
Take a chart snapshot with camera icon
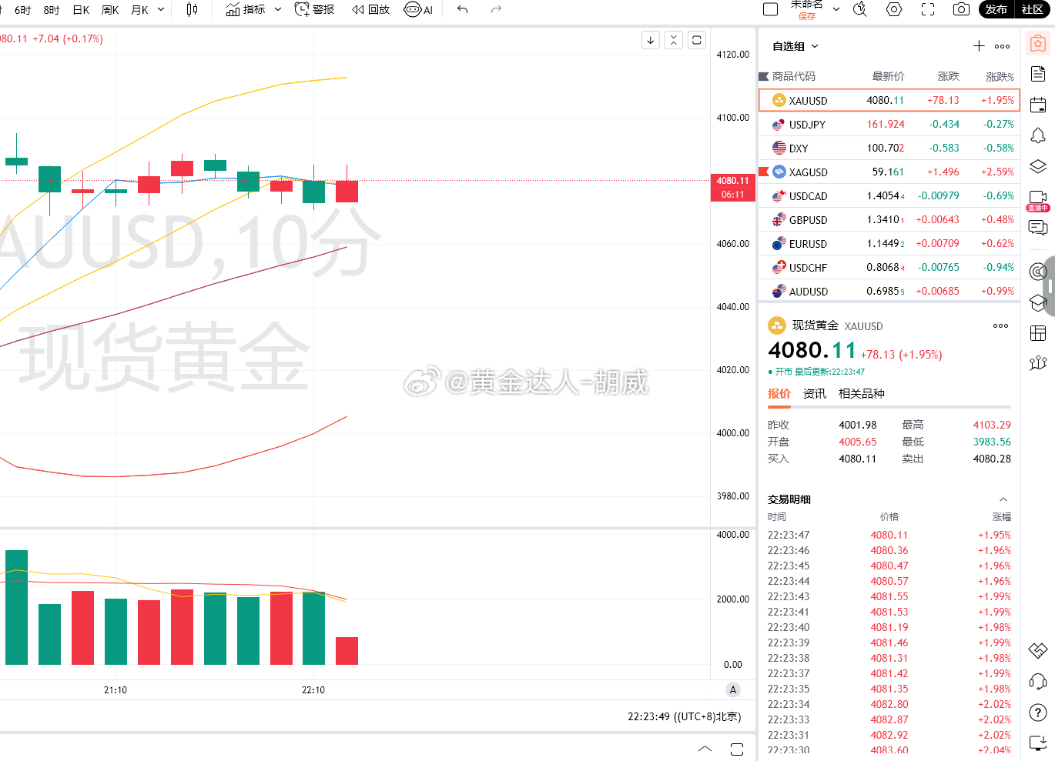point(961,9)
